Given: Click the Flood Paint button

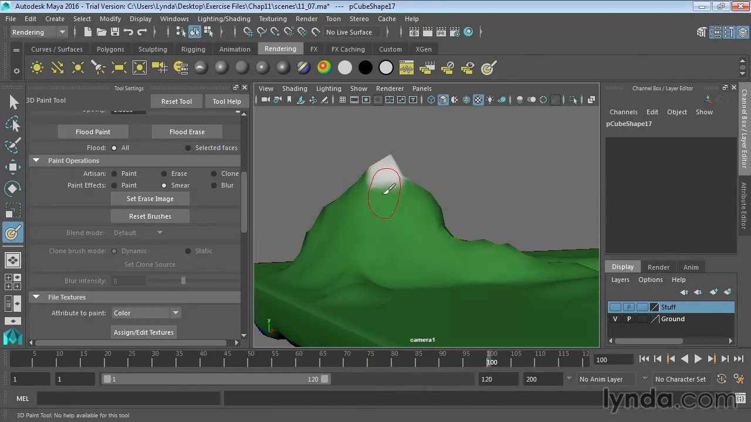Looking at the screenshot, I should [93, 132].
